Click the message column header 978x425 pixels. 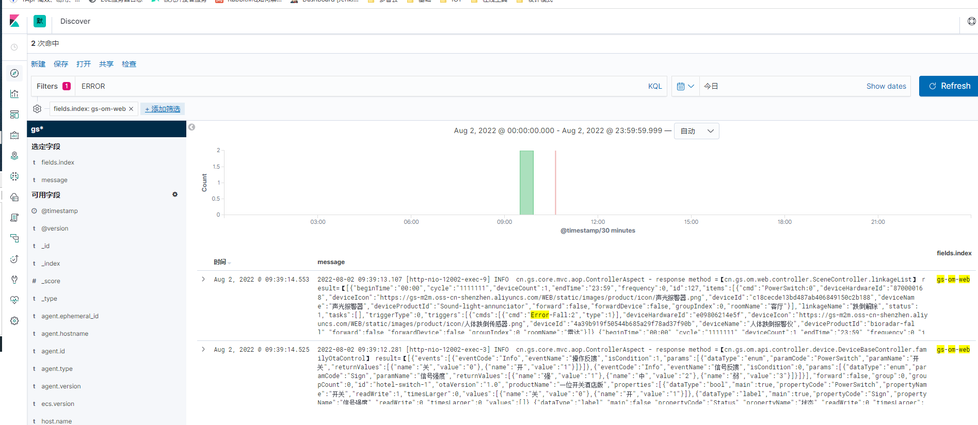(x=331, y=262)
